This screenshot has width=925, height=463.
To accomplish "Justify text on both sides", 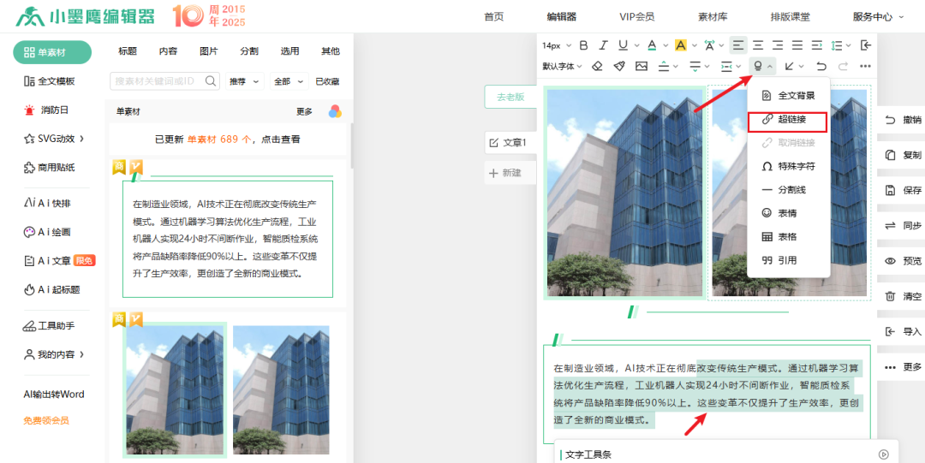I will 797,45.
